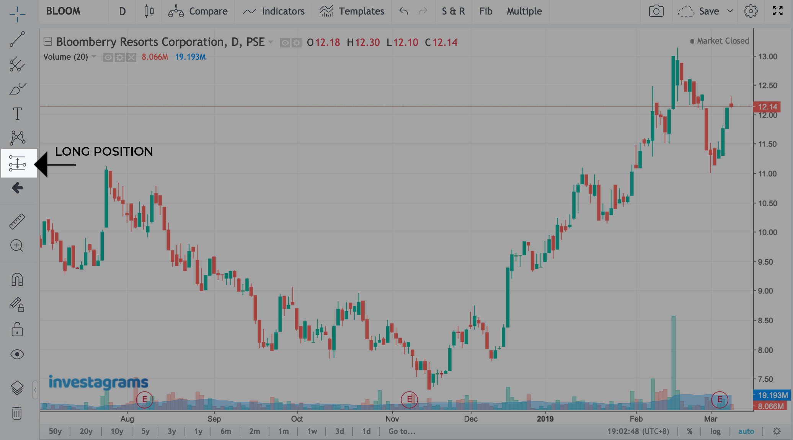Set range to 50y
The height and width of the screenshot is (440, 793).
coord(55,431)
